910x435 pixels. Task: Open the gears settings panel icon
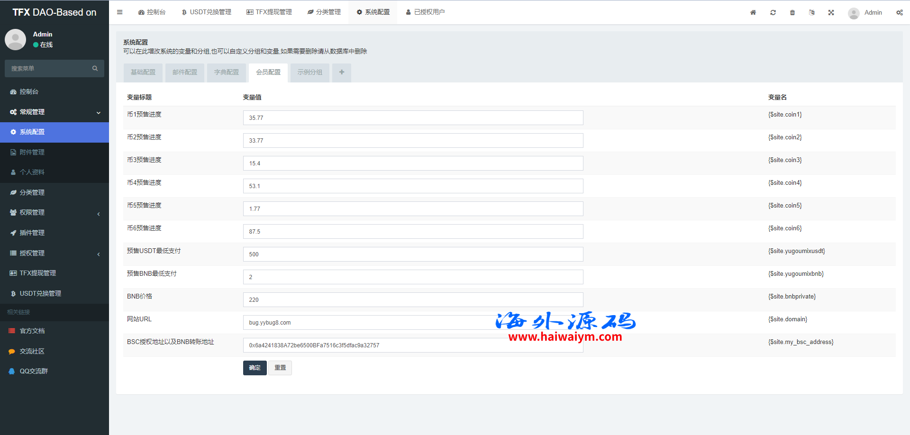tap(899, 13)
